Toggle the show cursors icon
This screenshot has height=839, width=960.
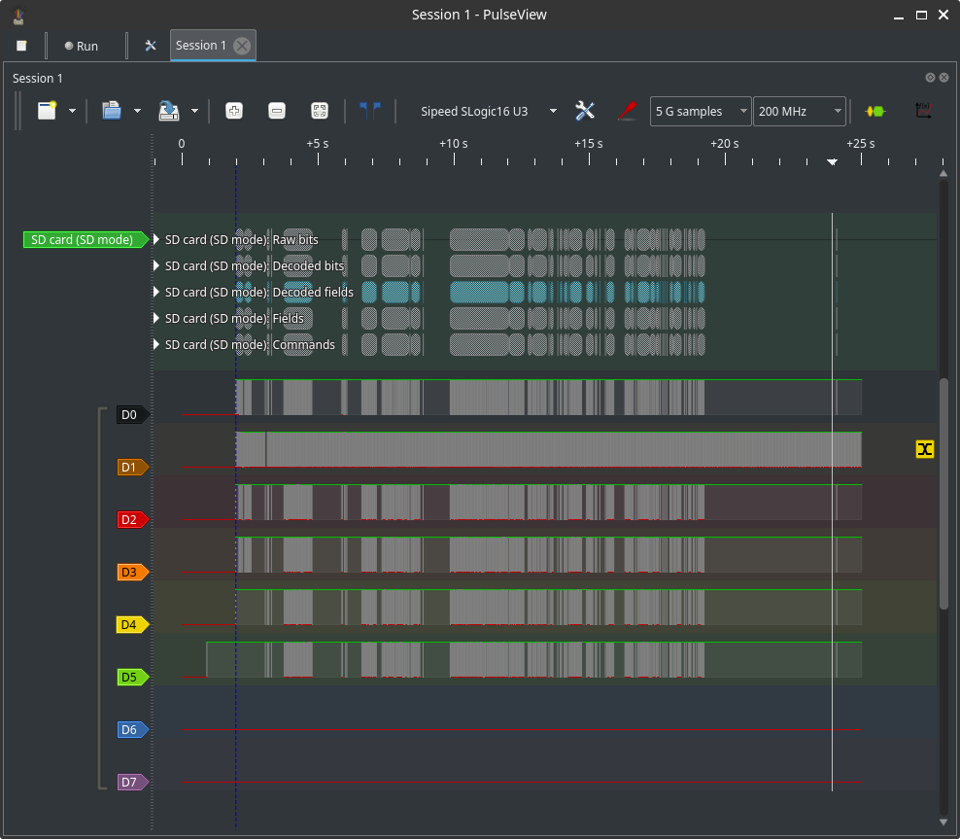pyautogui.click(x=370, y=111)
